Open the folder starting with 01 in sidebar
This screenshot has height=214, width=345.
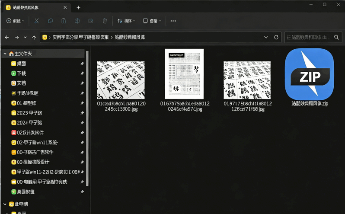pos(24,103)
